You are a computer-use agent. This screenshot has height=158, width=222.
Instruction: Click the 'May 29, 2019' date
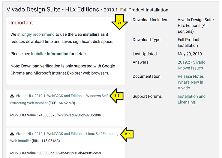pos(190,54)
